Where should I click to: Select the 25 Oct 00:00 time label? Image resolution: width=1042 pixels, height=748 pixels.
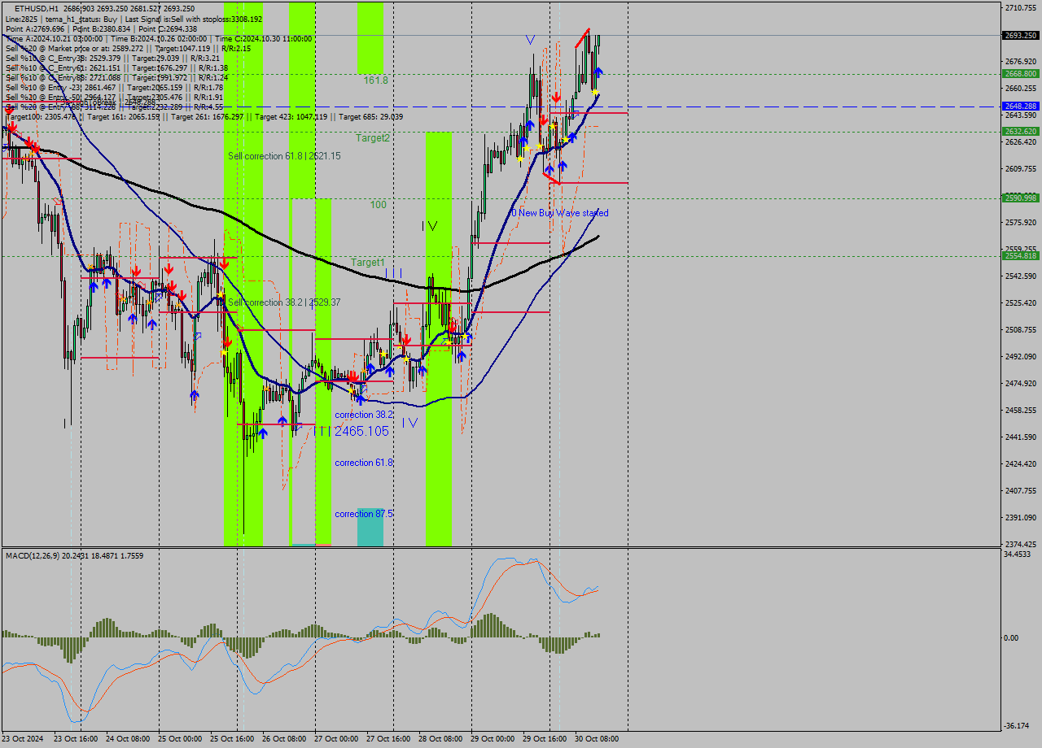pos(180,739)
